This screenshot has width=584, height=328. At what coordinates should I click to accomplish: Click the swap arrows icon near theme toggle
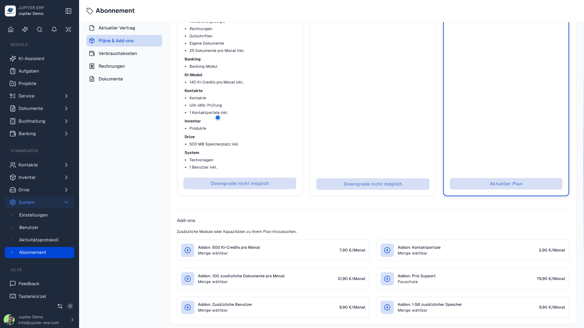click(x=60, y=306)
